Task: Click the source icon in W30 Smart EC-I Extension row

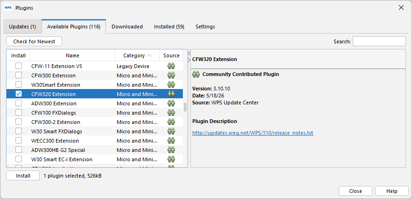Action: click(171, 159)
